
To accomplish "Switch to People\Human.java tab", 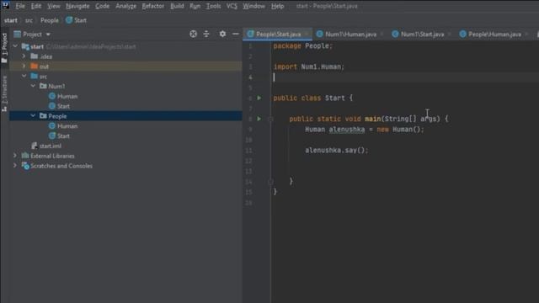I will tap(494, 34).
